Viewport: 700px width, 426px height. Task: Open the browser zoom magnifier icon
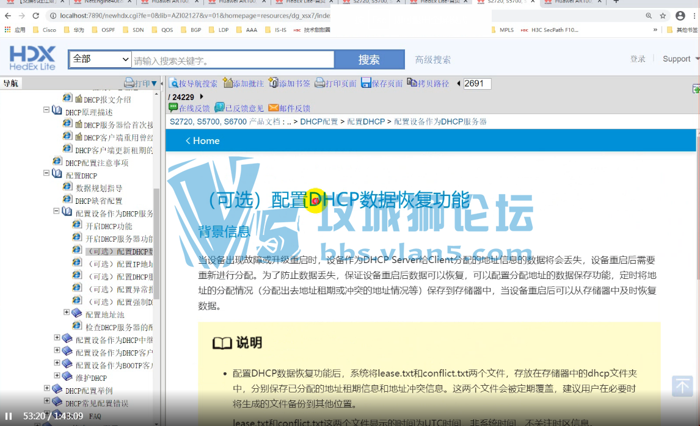[649, 16]
